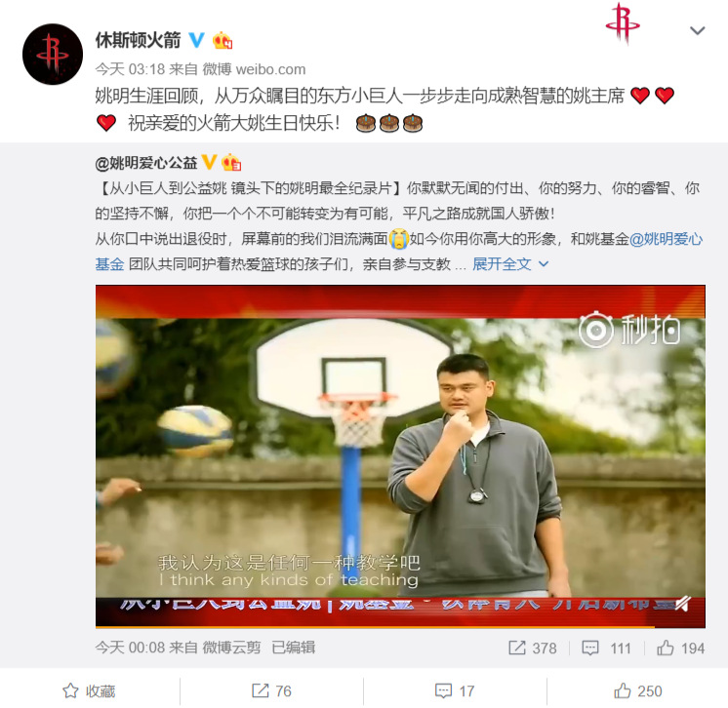Screen dimensions: 728x708
Task: Open the 111 comments on quoted post
Action: click(606, 648)
